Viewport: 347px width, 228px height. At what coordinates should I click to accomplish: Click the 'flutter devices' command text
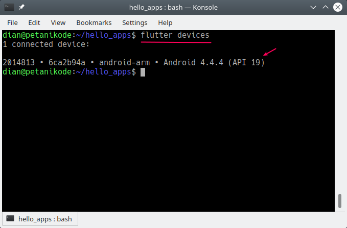[175, 35]
